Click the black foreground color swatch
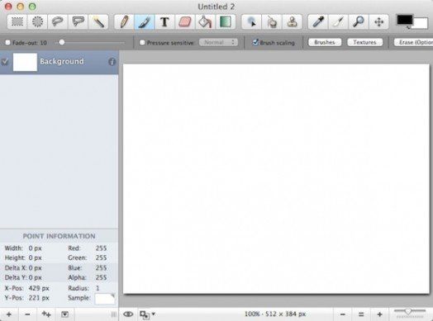The image size is (433, 321). click(x=404, y=20)
